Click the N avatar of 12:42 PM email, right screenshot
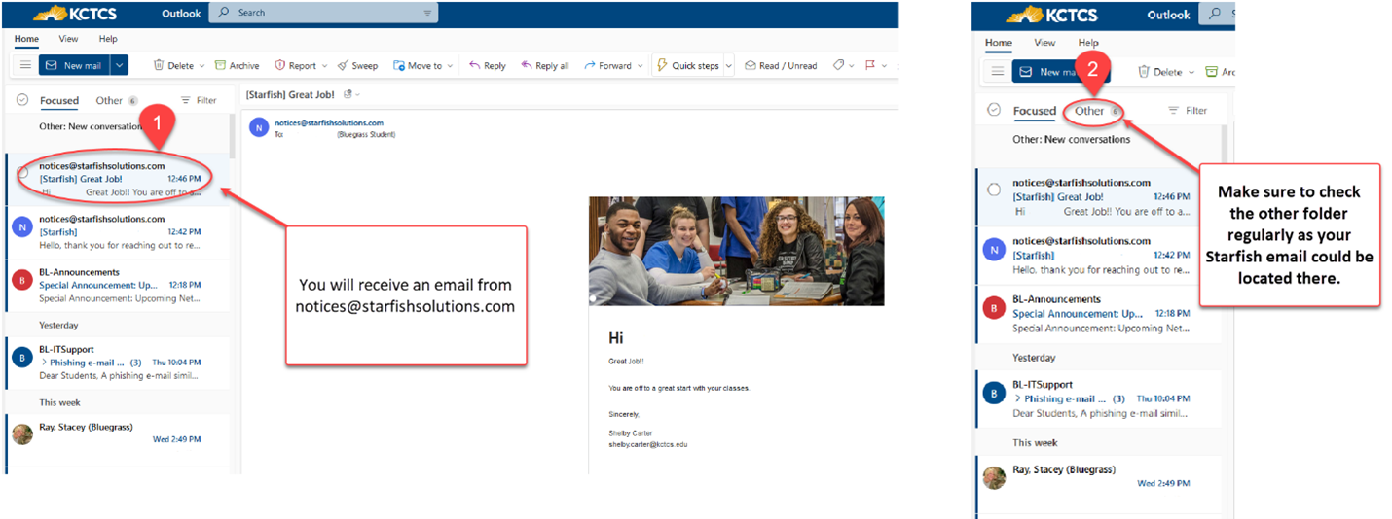This screenshot has width=1392, height=519. [994, 248]
